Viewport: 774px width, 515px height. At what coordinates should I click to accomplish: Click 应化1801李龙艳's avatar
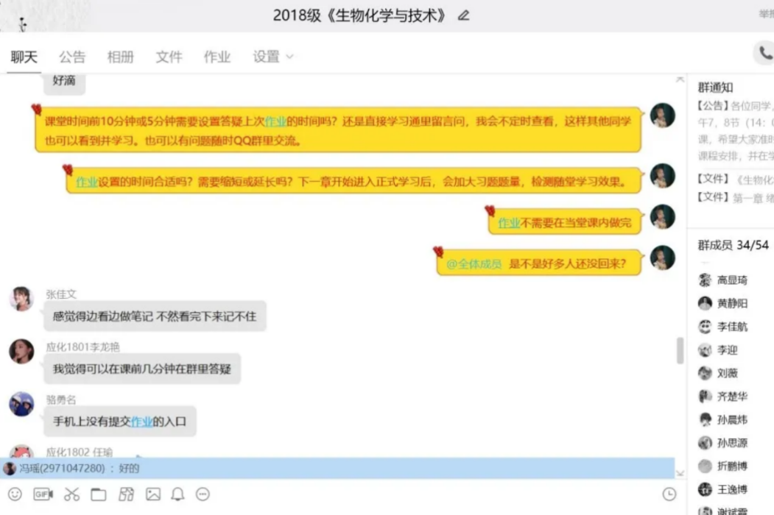(x=21, y=351)
